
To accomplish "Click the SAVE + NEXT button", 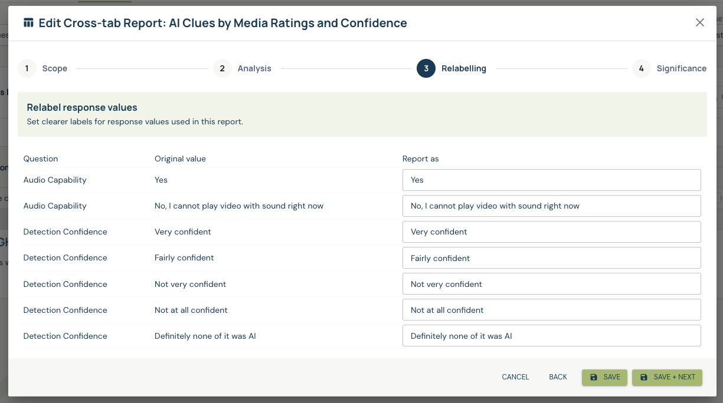I will point(667,377).
